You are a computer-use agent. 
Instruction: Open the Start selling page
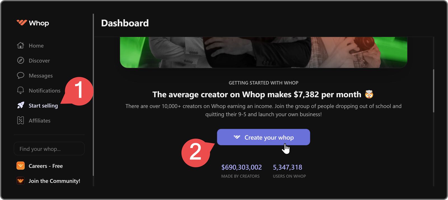tap(43, 105)
